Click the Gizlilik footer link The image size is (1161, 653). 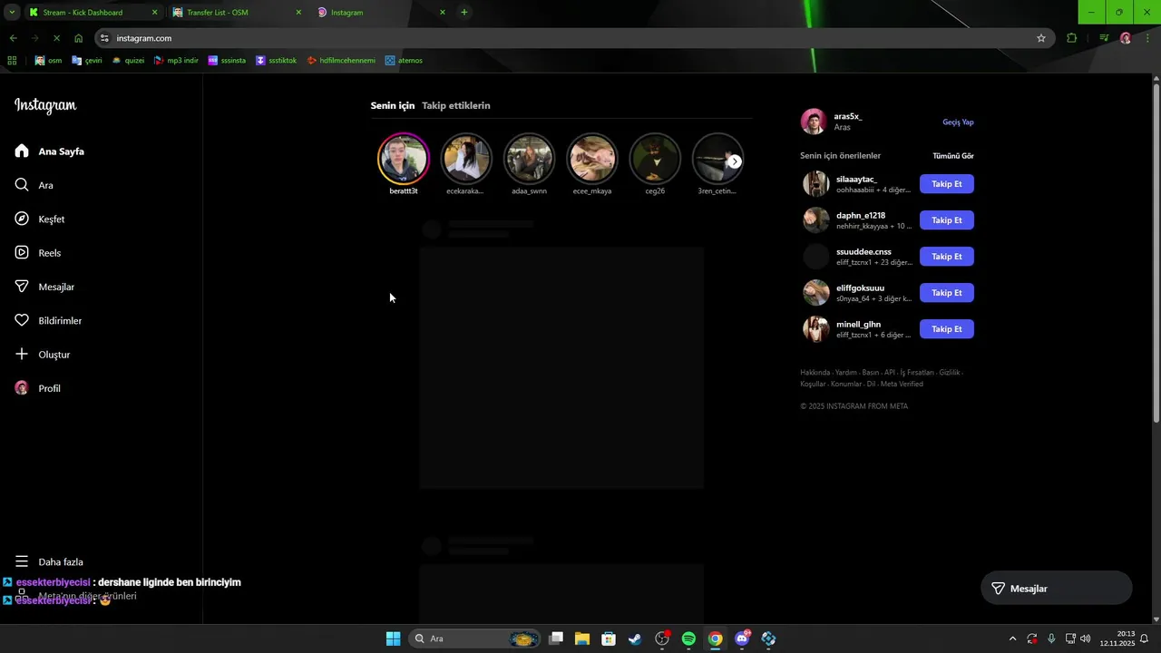pyautogui.click(x=949, y=373)
